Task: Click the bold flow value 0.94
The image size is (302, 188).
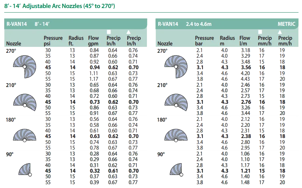Action: coord(95,67)
